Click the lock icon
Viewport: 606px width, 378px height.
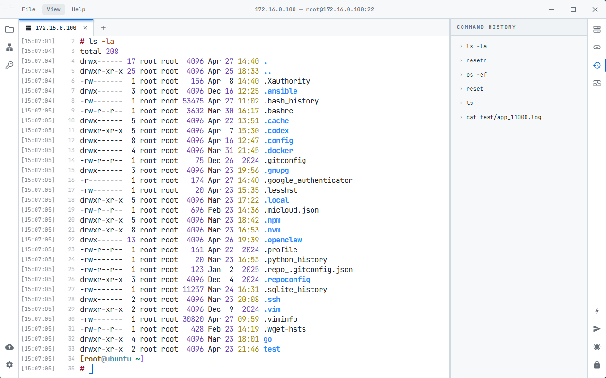597,365
